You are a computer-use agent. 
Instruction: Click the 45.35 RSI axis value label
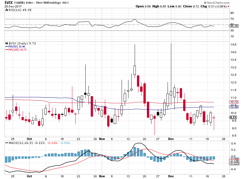click(x=234, y=26)
